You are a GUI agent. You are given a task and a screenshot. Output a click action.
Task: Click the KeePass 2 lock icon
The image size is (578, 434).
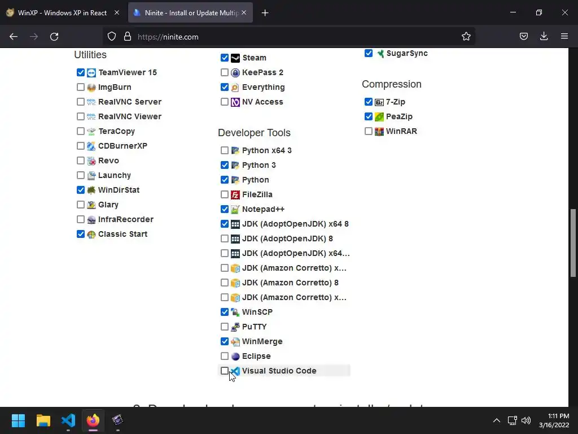point(235,73)
